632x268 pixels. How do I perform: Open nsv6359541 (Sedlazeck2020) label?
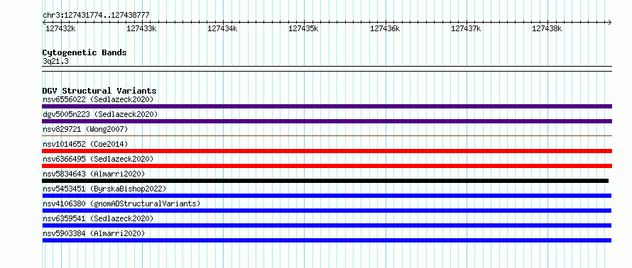(98, 218)
